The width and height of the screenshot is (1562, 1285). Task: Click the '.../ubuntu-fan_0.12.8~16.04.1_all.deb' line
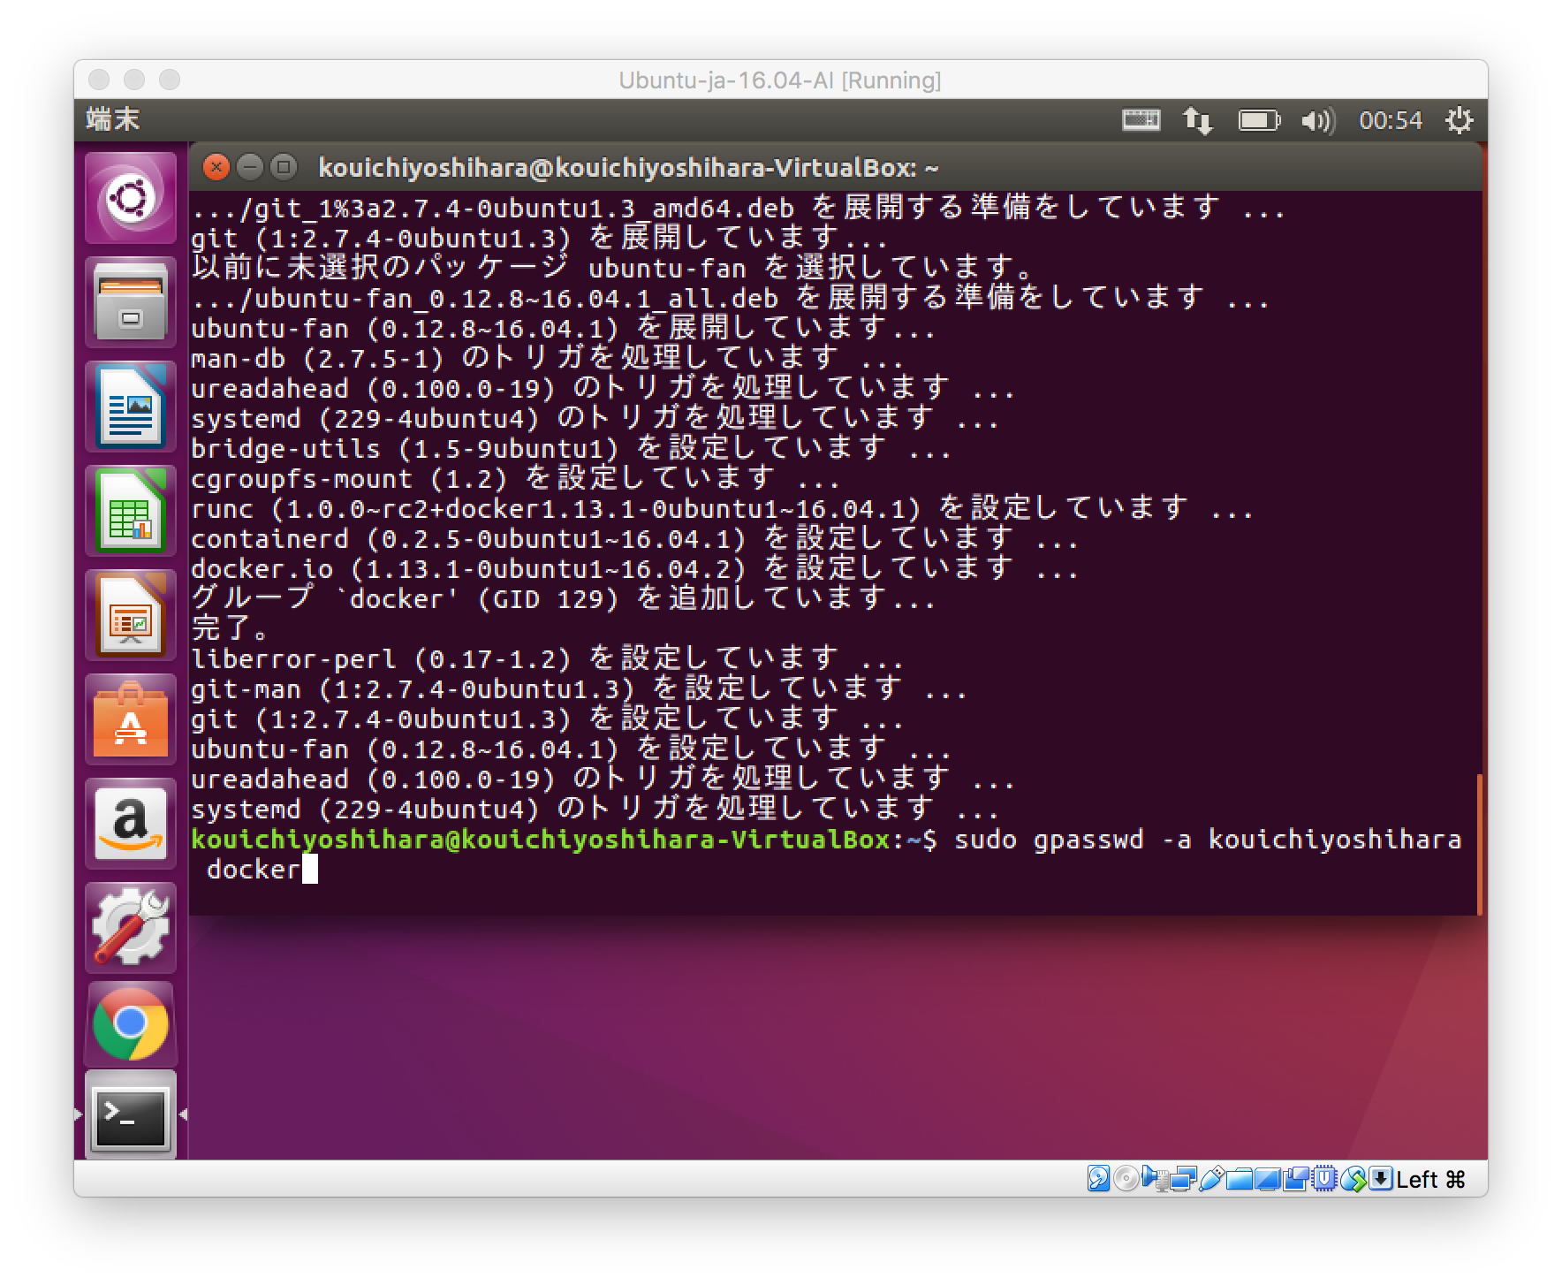pos(730,298)
